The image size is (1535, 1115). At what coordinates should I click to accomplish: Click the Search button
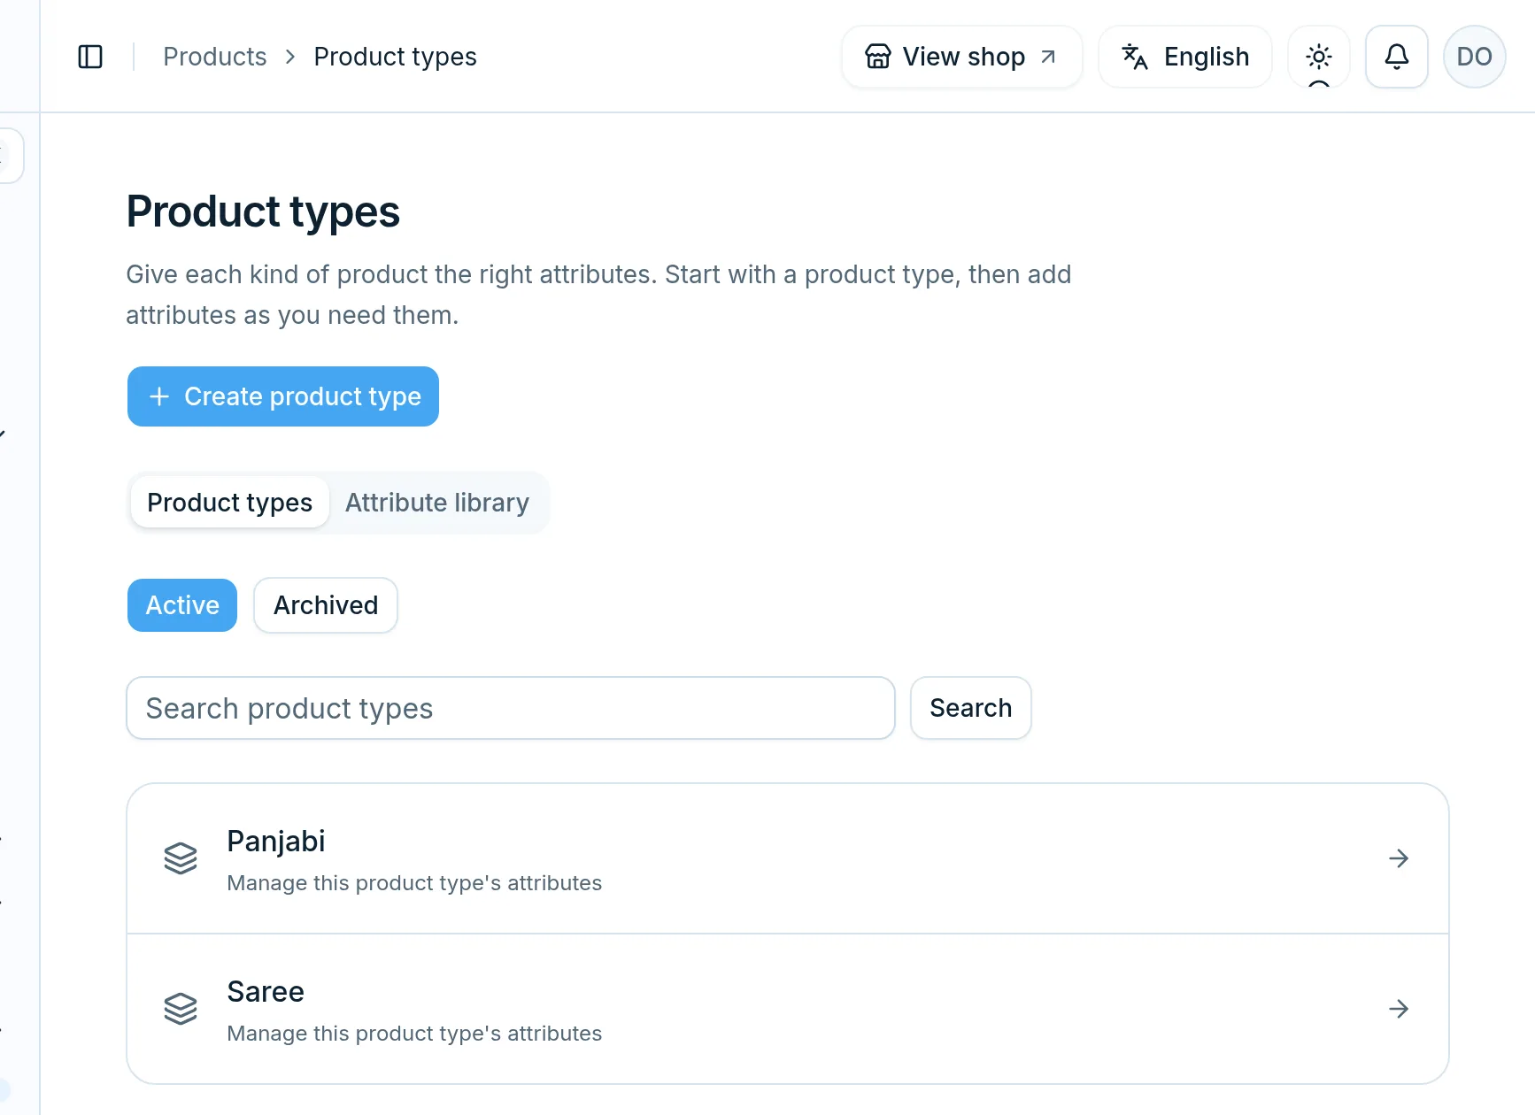[971, 708]
